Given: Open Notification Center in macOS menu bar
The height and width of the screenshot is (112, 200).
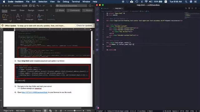Looking at the screenshot, I should pyautogui.click(x=195, y=2).
